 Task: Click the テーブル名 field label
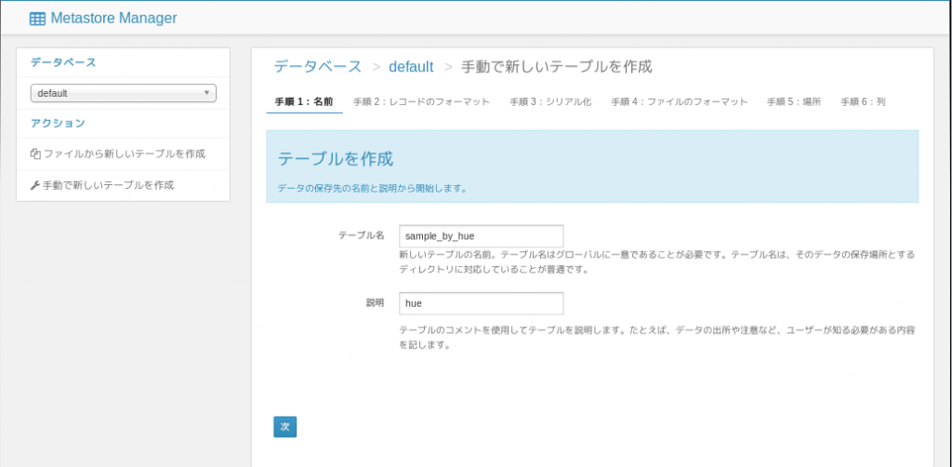(362, 235)
